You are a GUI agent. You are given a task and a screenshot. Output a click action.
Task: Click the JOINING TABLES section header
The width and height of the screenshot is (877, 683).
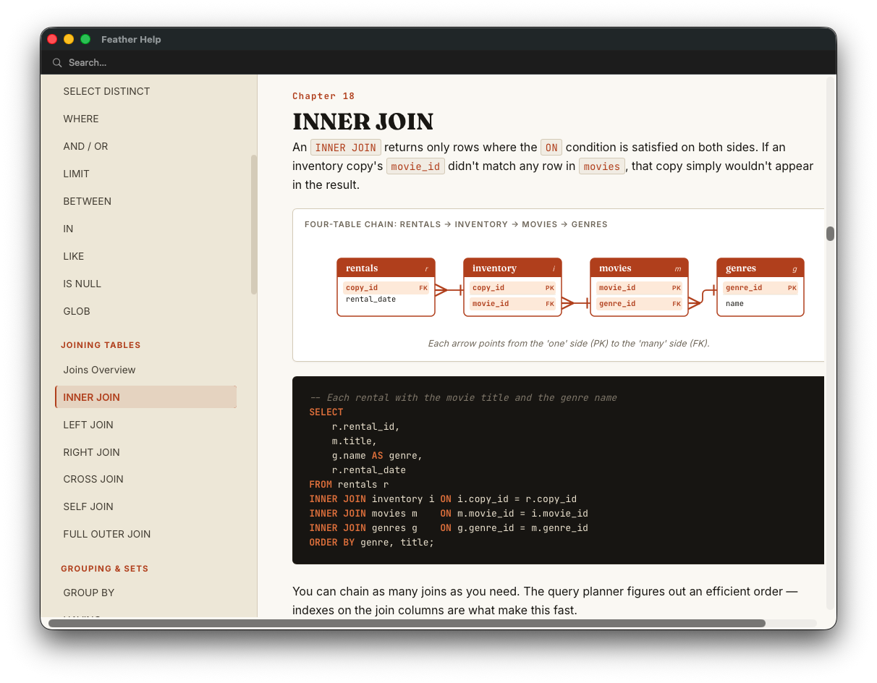coord(101,345)
